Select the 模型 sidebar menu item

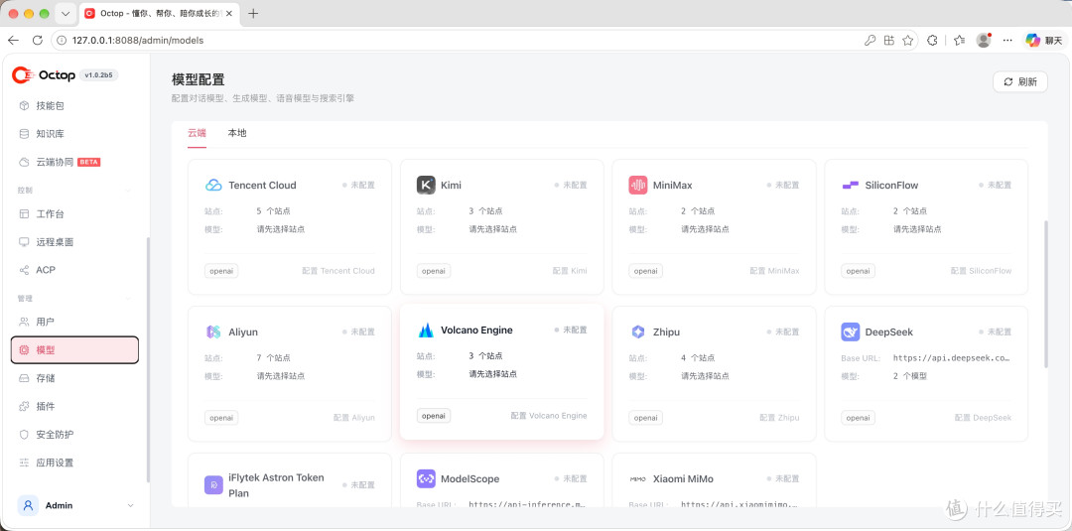(x=75, y=350)
